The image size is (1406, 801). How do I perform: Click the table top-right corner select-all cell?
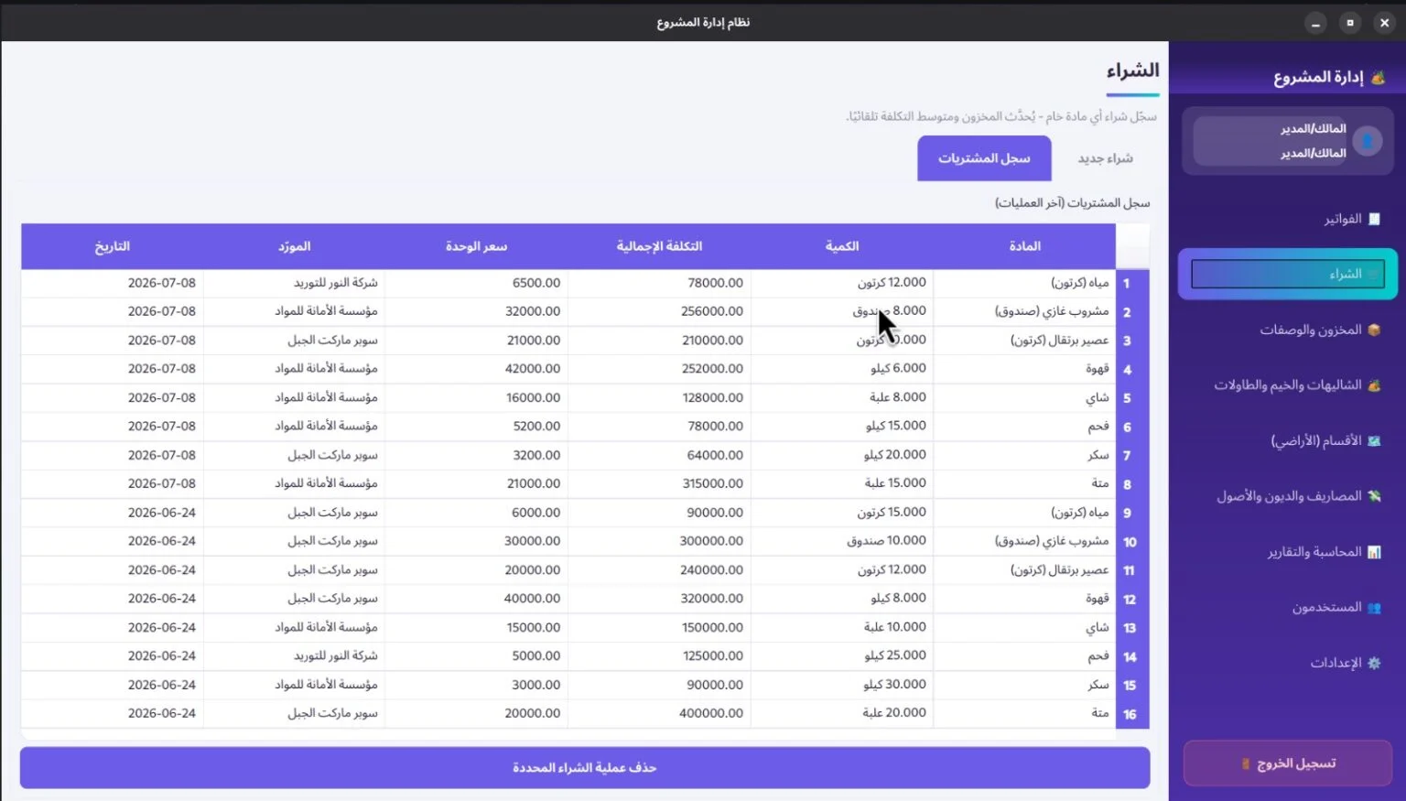(x=1132, y=246)
